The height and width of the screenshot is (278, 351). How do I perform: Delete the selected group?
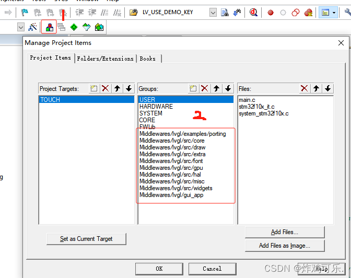[205, 88]
